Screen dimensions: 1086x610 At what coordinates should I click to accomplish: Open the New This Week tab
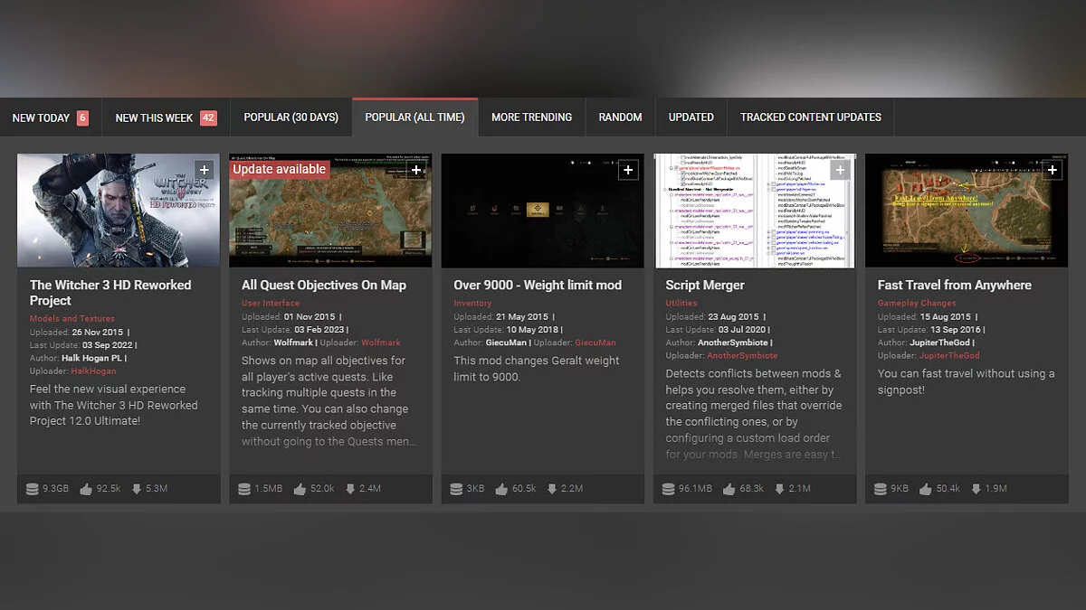click(x=167, y=117)
